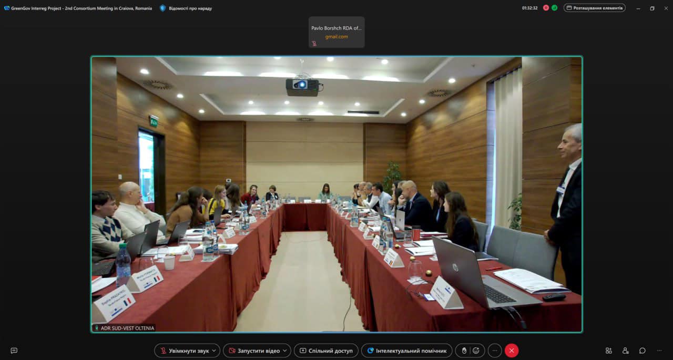Viewport: 673px width, 360px height.
Task: Click the main ADR SUD-VEST OLTENIA video feed
Action: [336, 194]
